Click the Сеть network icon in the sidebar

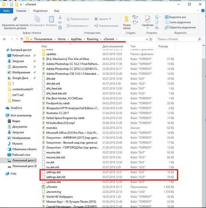tap(7, 174)
